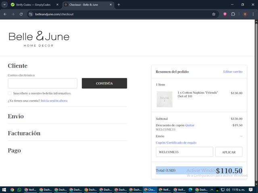Click the browser forward arrow
The image size is (258, 193).
(x=13, y=14)
